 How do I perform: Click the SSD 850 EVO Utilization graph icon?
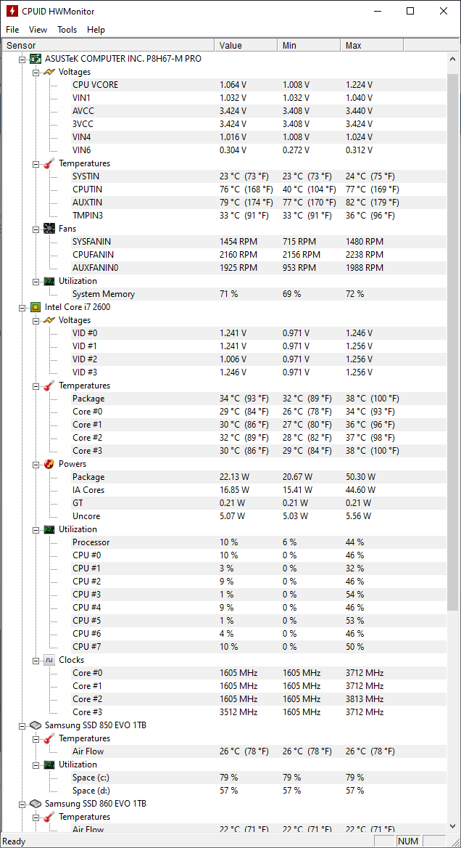[x=49, y=765]
